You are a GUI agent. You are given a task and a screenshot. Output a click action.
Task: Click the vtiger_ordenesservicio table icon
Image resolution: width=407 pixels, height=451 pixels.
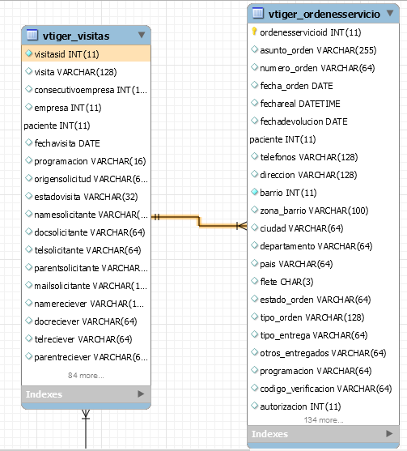[258, 13]
